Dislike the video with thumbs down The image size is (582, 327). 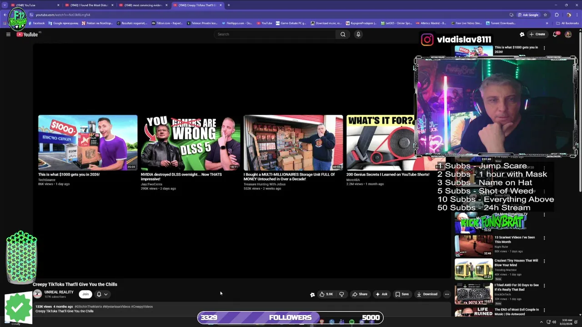tap(341, 294)
